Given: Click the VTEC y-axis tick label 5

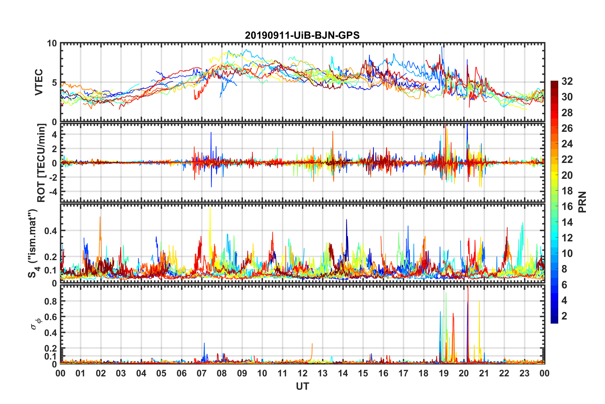Looking at the screenshot, I should click(x=54, y=83).
